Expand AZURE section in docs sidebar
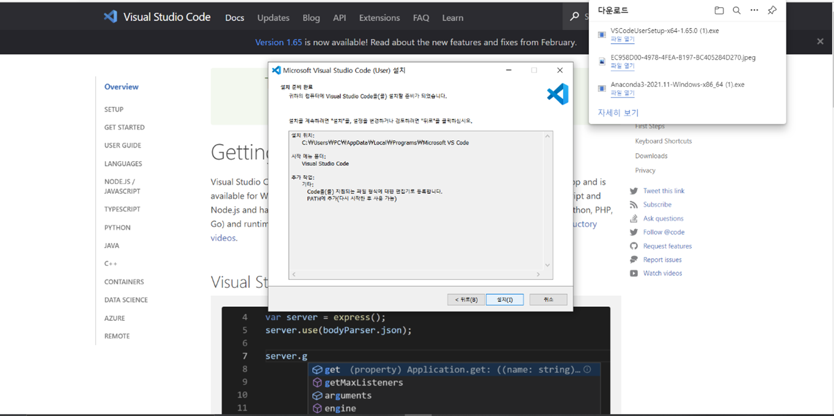The image size is (834, 416). click(x=115, y=318)
